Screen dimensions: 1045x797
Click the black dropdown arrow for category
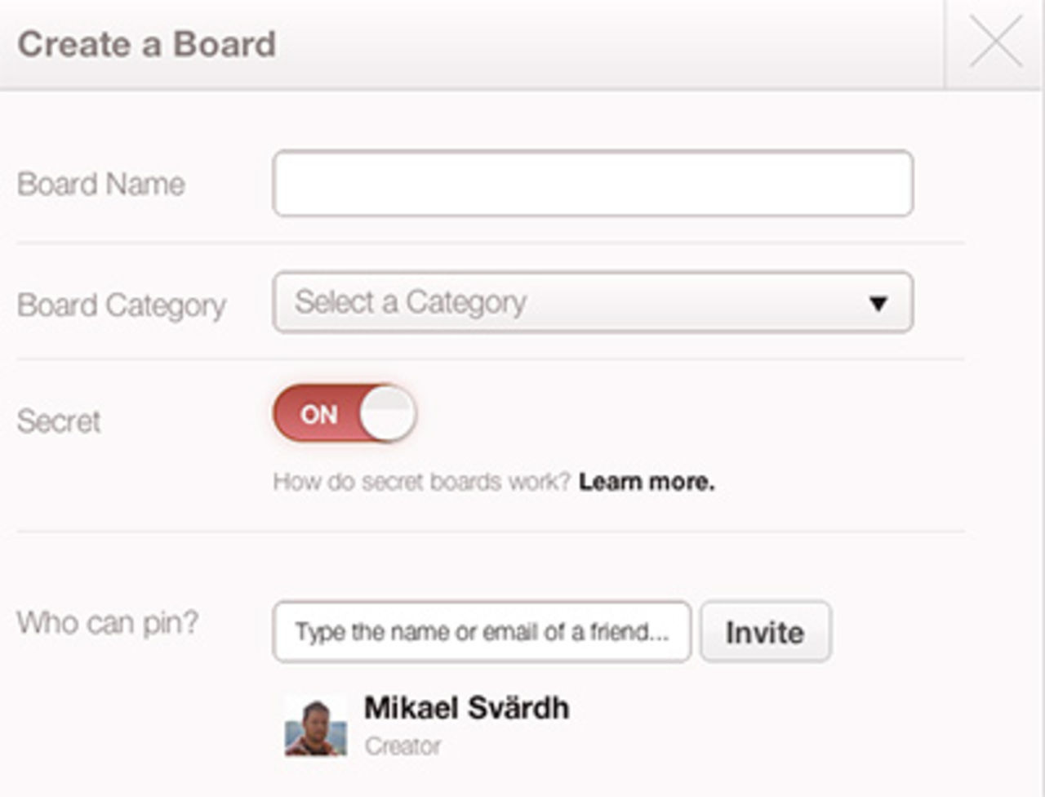(x=878, y=304)
